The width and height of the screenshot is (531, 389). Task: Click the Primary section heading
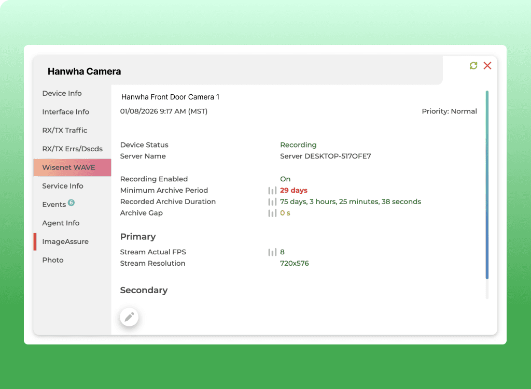point(138,237)
